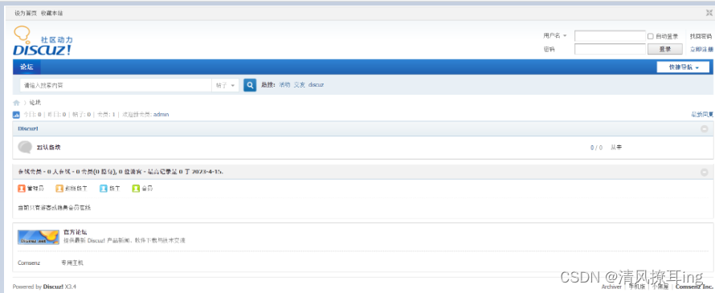
Task: Open the 默认版块 forum link
Action: 49,147
